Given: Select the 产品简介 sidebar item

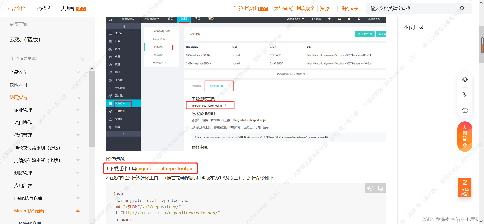Looking at the screenshot, I should [18, 72].
